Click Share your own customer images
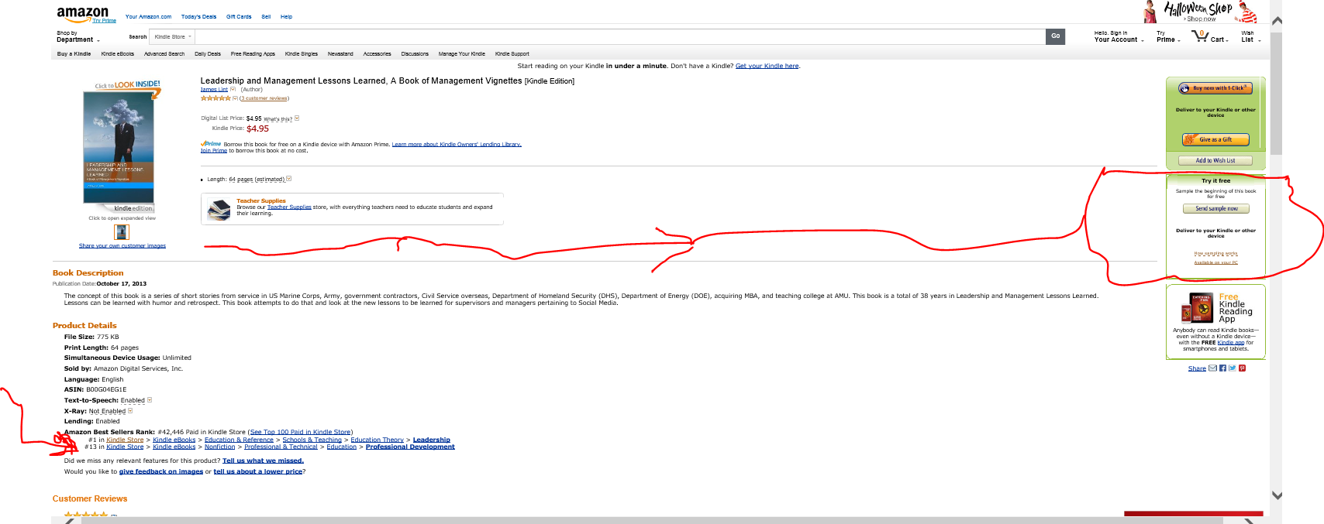 point(122,245)
